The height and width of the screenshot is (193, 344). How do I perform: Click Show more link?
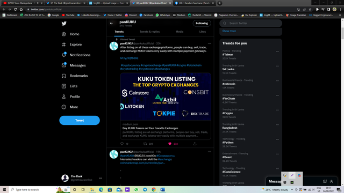229,31
